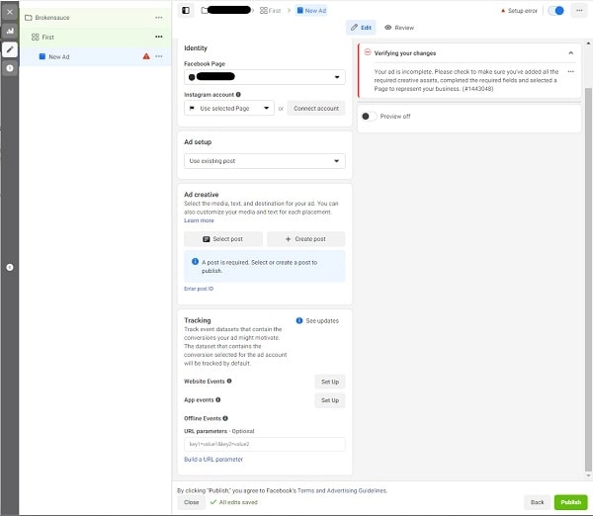Viewport: 593px width, 516px height.
Task: Select the pencil edit icon in the sidebar
Action: pos(10,48)
